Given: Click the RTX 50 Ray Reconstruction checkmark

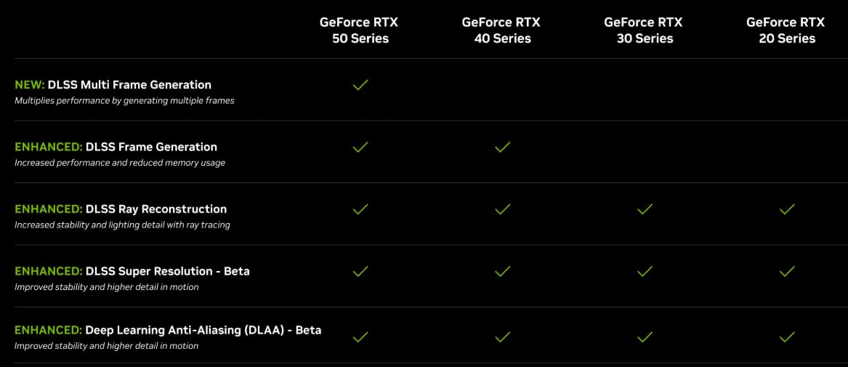Looking at the screenshot, I should coord(360,209).
